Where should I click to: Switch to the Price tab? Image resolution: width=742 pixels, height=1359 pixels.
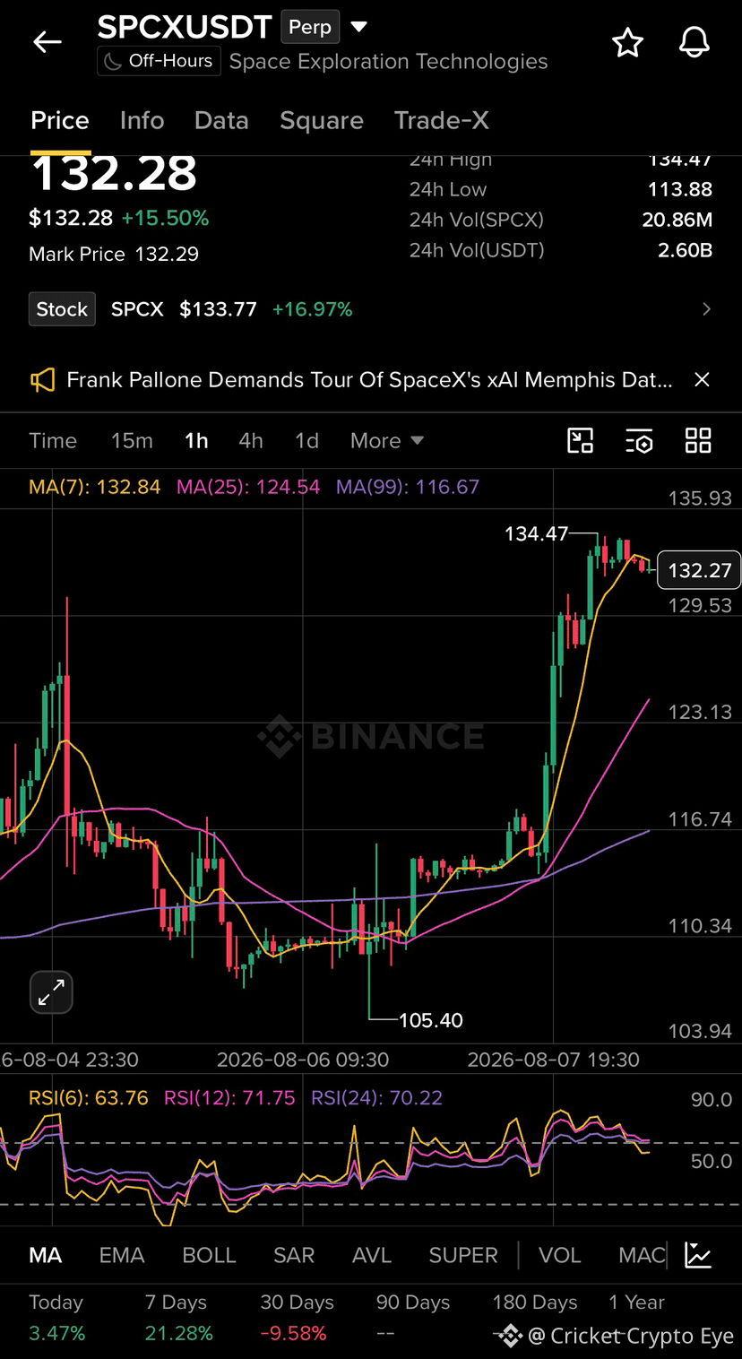coord(60,120)
